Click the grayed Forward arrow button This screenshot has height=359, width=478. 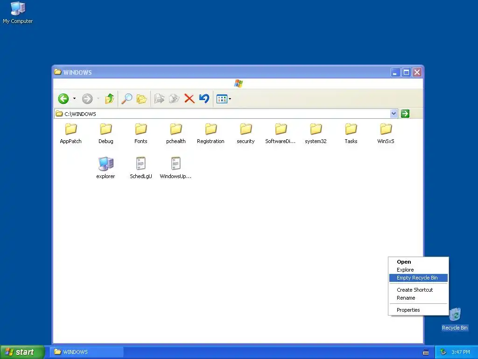[87, 99]
